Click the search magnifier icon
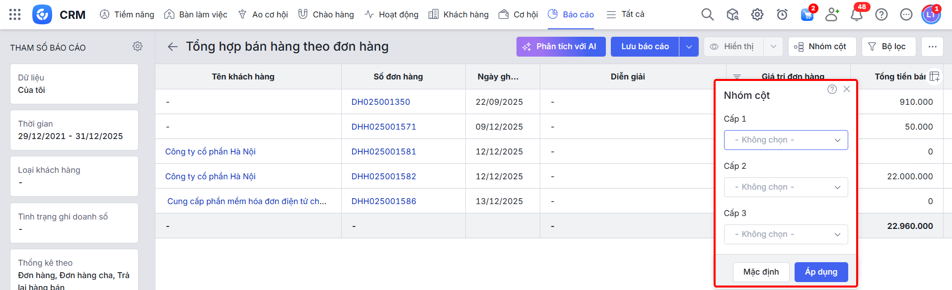Viewport: 952px width, 290px height. pyautogui.click(x=707, y=14)
